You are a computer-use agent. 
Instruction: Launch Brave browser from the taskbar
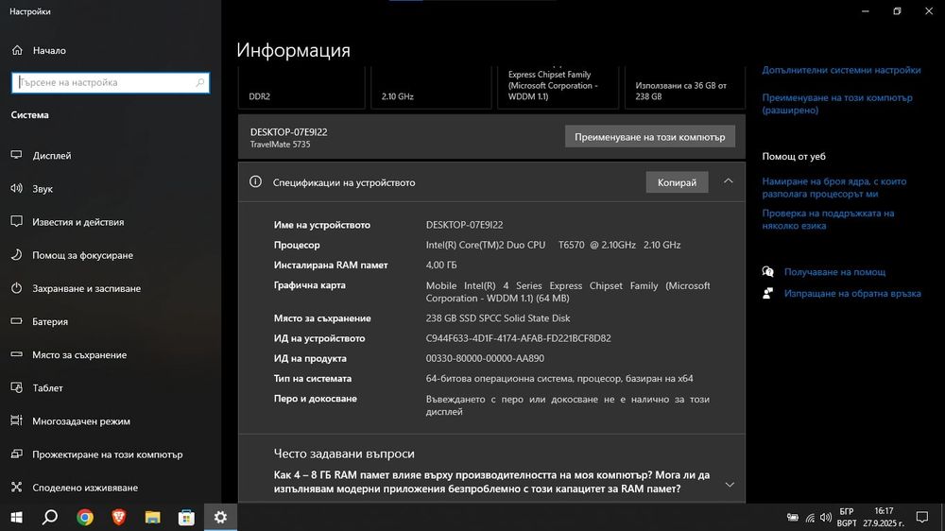[x=118, y=517]
